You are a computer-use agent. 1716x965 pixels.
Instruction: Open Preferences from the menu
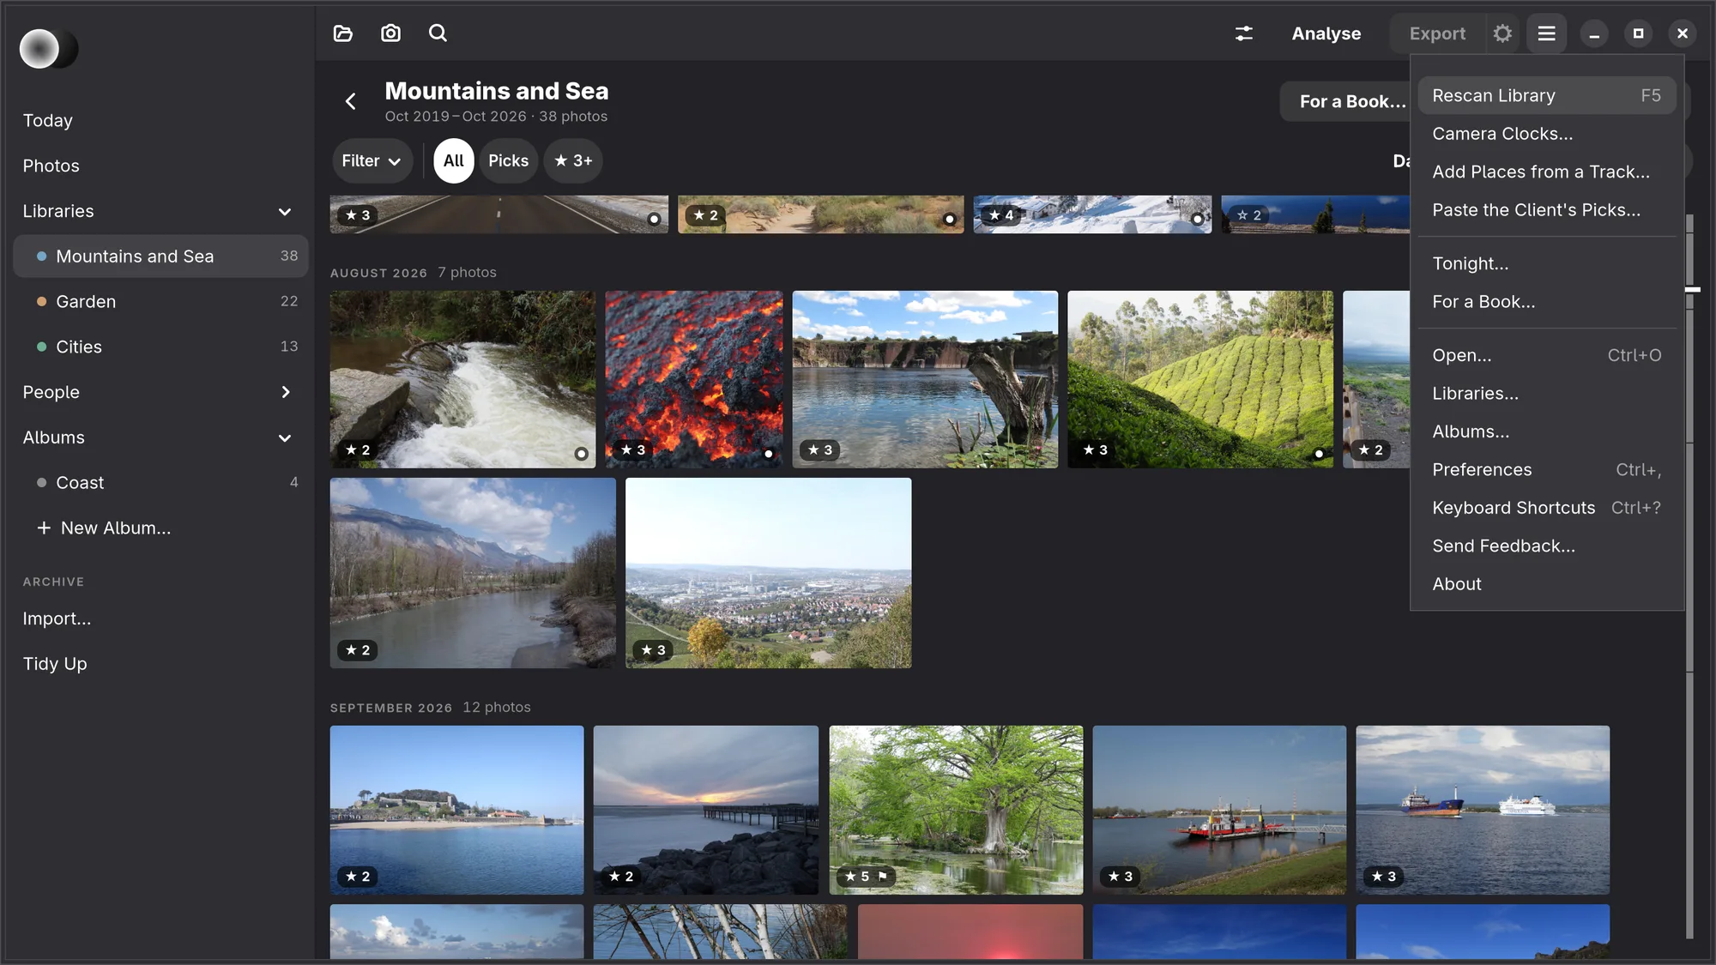[x=1546, y=470]
